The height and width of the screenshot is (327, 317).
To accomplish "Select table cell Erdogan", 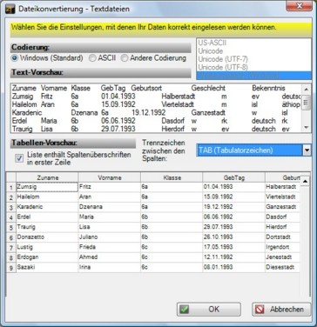I will pos(47,257).
